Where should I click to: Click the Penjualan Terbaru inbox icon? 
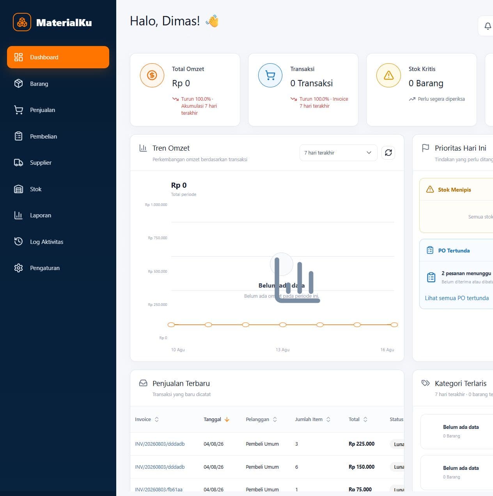coord(143,383)
